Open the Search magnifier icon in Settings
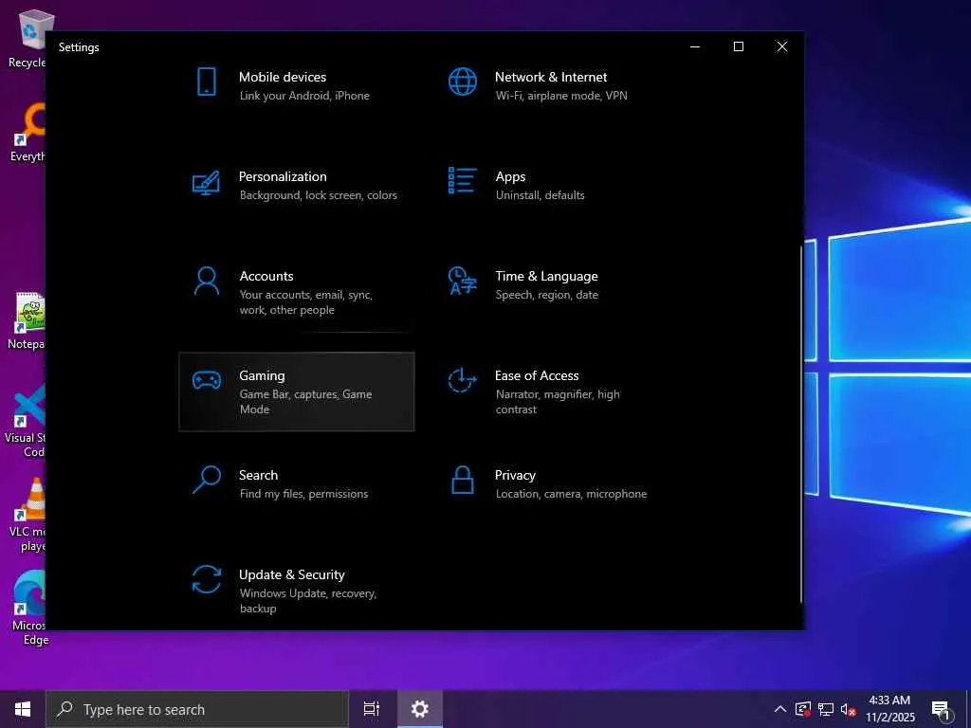 pyautogui.click(x=207, y=480)
